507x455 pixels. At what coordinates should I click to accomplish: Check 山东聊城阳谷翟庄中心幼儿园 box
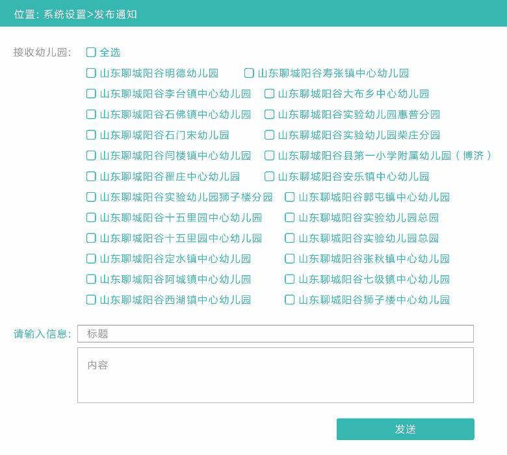(91, 177)
